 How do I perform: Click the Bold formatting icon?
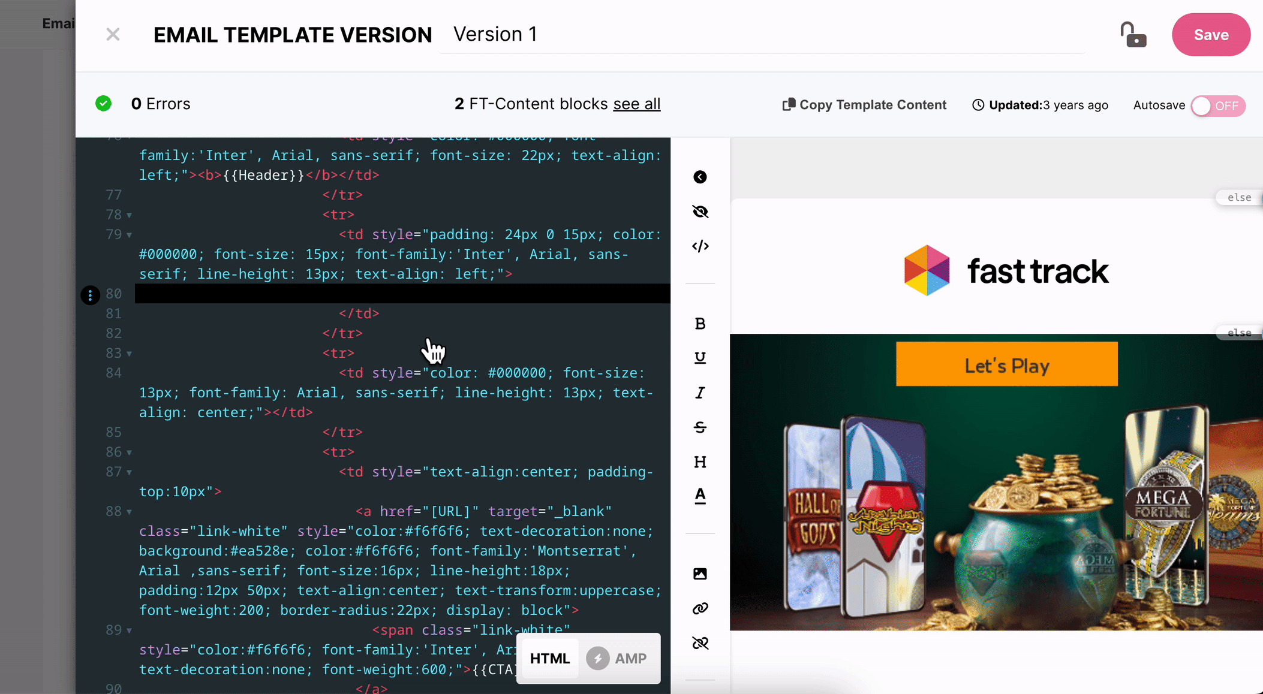click(x=700, y=324)
